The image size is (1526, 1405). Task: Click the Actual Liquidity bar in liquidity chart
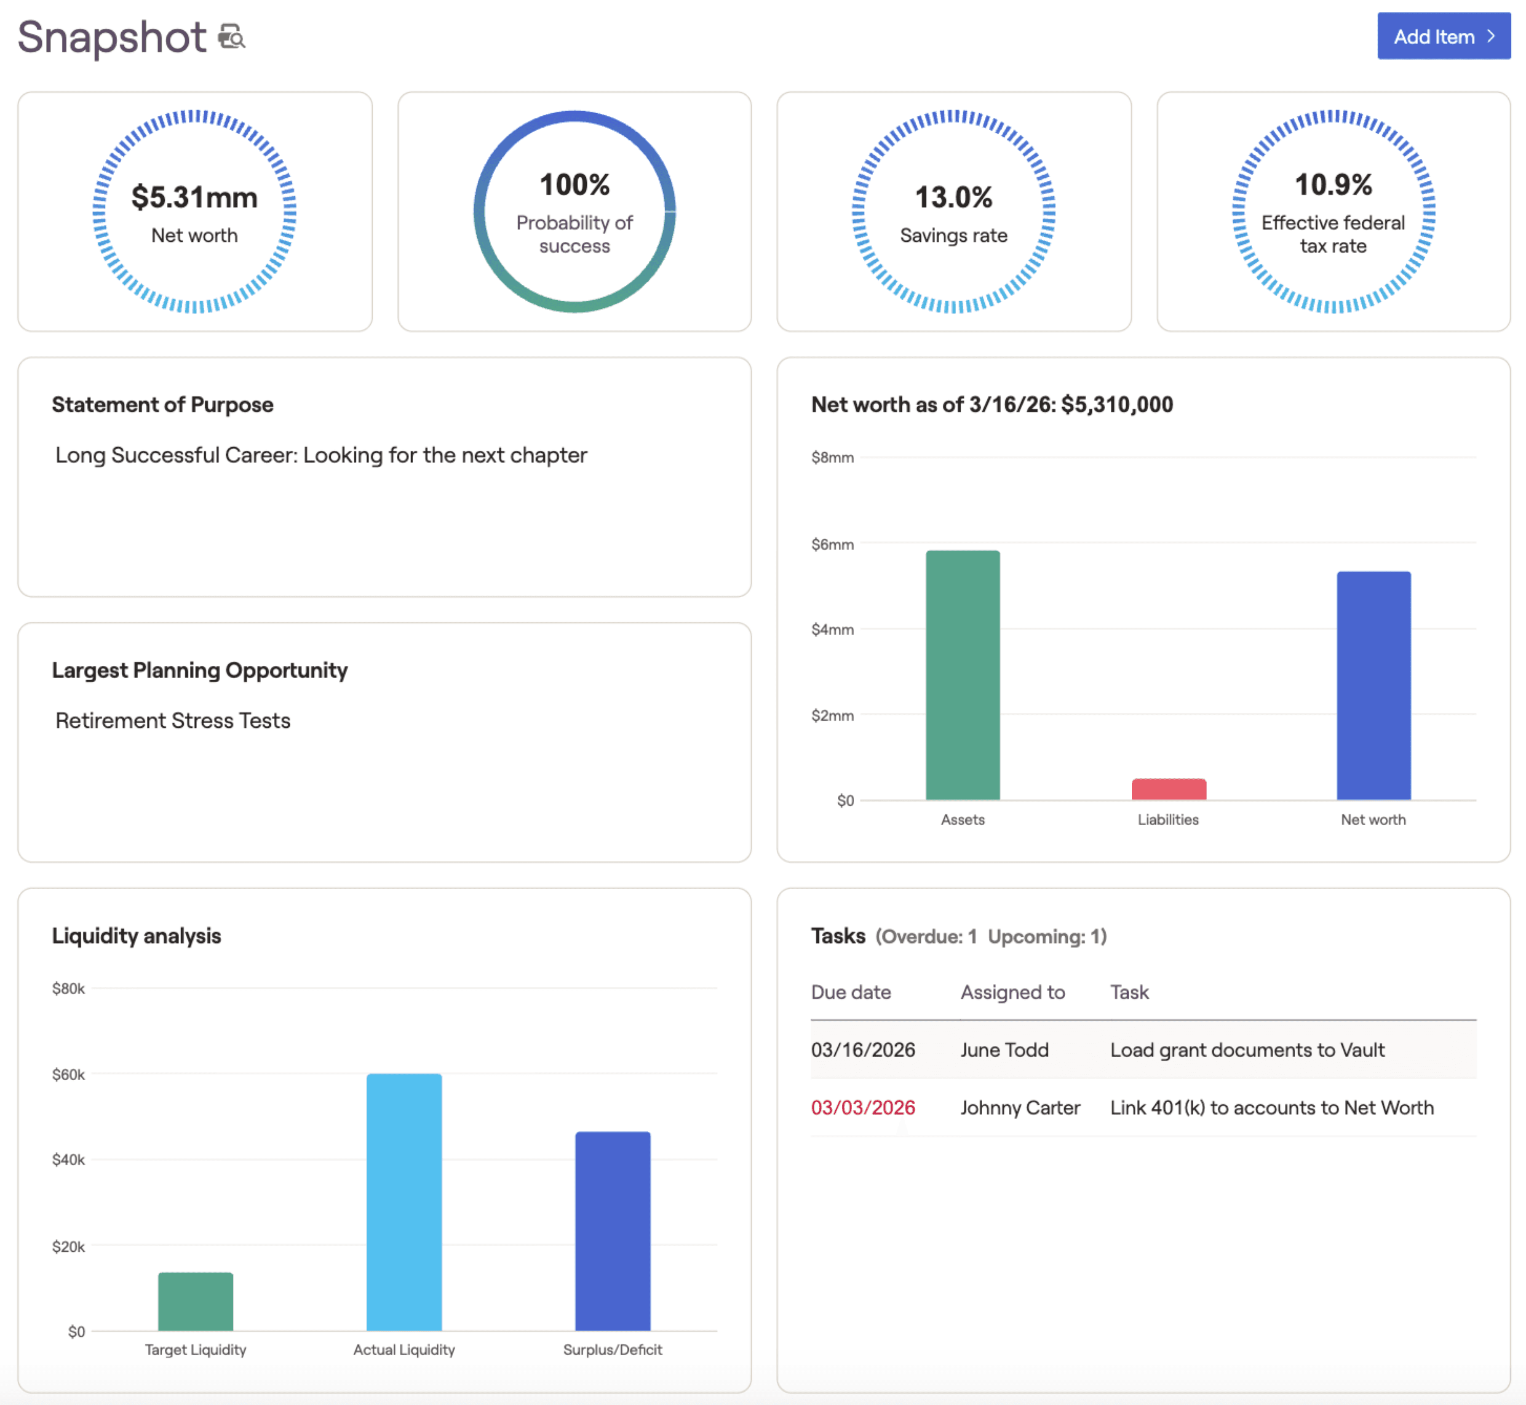404,1201
